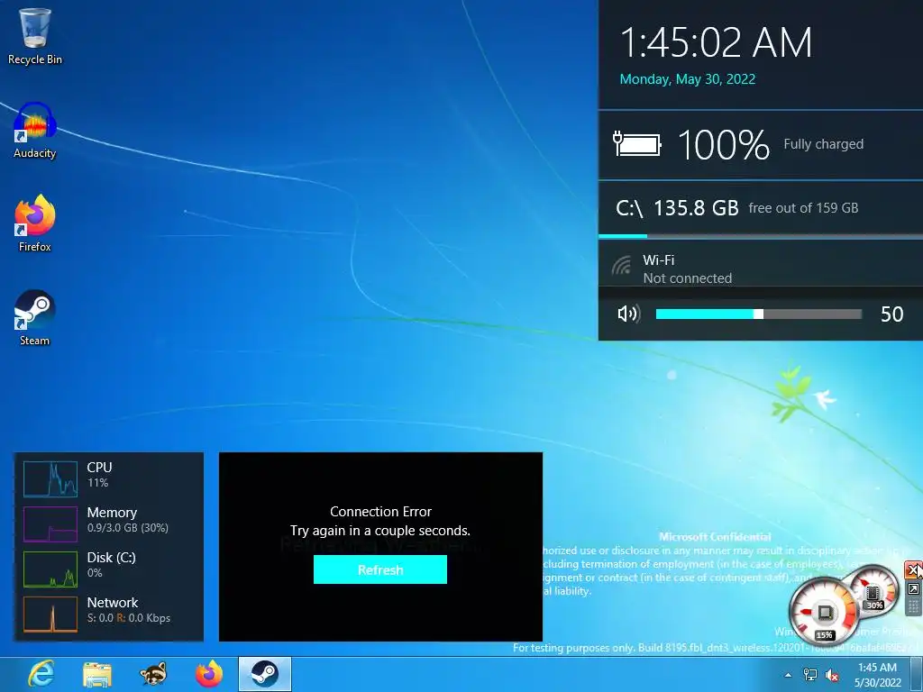Image resolution: width=923 pixels, height=692 pixels.
Task: Click the speaker icon beside volume slider
Action: point(628,314)
